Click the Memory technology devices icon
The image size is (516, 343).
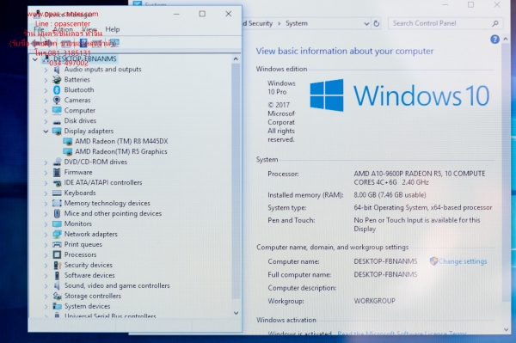click(57, 203)
